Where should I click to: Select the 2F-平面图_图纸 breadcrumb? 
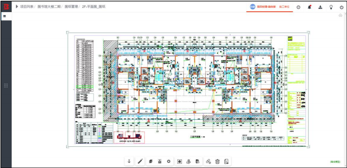pyautogui.click(x=94, y=7)
